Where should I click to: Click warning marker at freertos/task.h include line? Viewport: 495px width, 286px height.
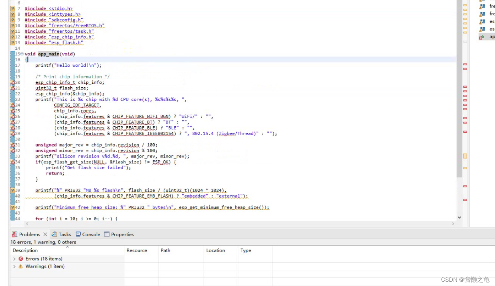tap(13, 31)
